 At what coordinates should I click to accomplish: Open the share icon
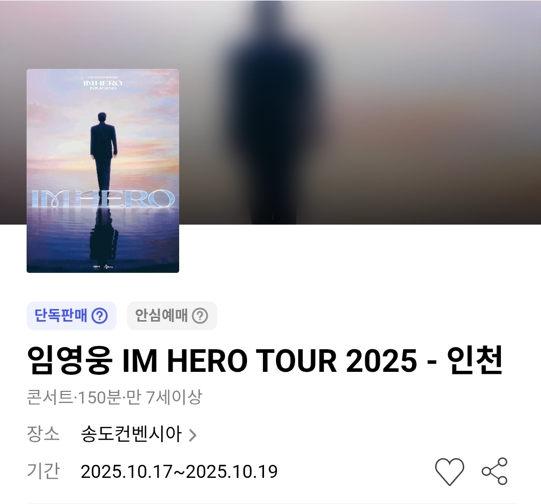[x=494, y=471]
